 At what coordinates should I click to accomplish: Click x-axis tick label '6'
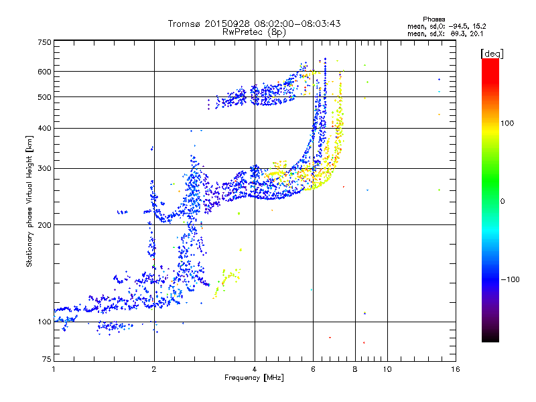(x=313, y=369)
